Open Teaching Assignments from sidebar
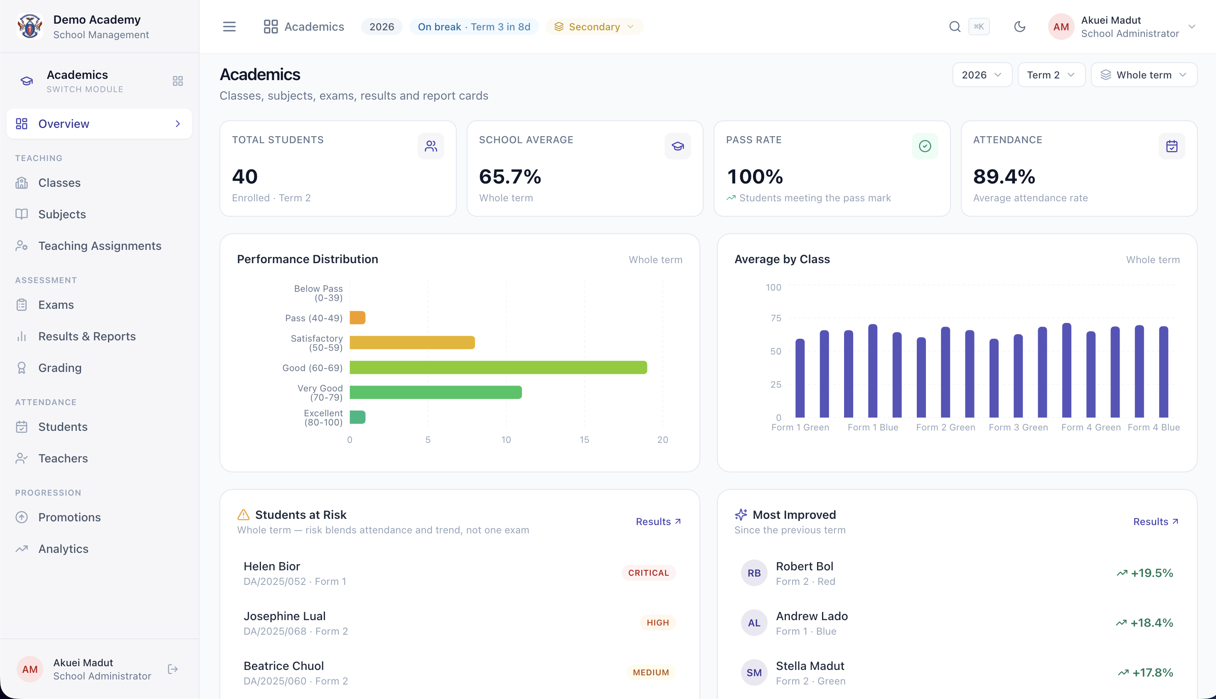Image resolution: width=1216 pixels, height=699 pixels. pyautogui.click(x=99, y=245)
